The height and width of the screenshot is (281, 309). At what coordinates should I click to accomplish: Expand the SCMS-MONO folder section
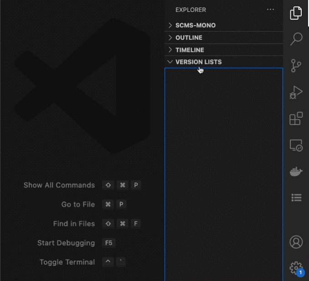[x=224, y=25]
